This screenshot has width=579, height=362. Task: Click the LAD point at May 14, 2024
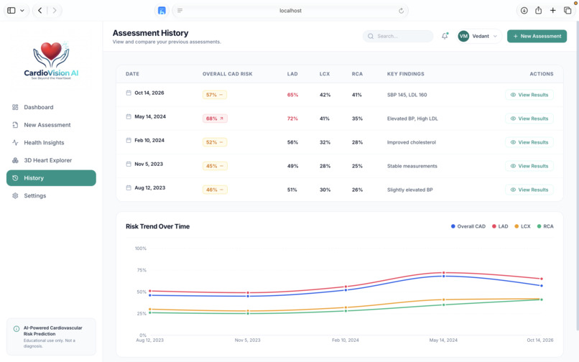coord(443,273)
